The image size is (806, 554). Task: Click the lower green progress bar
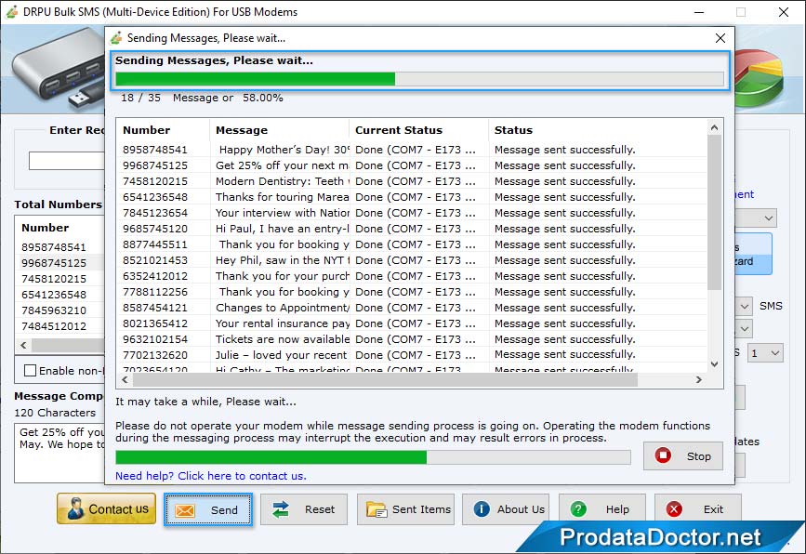point(373,457)
